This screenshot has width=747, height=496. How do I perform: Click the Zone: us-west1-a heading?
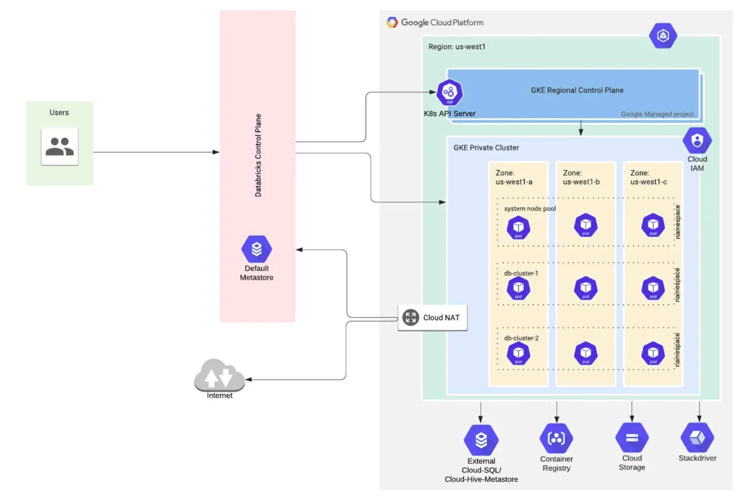point(514,177)
